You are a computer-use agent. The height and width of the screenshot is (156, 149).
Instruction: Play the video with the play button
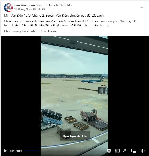pos(5,151)
